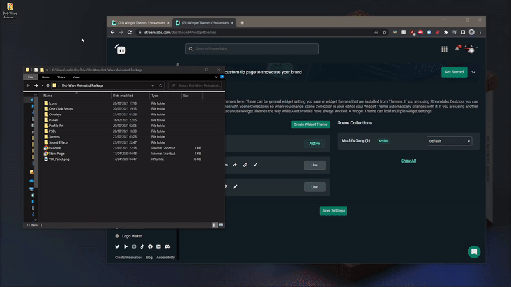Go back in Chrome browser
This screenshot has height=287, width=511.
click(112, 33)
